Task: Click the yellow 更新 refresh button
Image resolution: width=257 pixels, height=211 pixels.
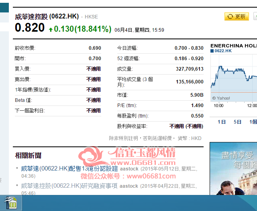Action: pyautogui.click(x=237, y=16)
